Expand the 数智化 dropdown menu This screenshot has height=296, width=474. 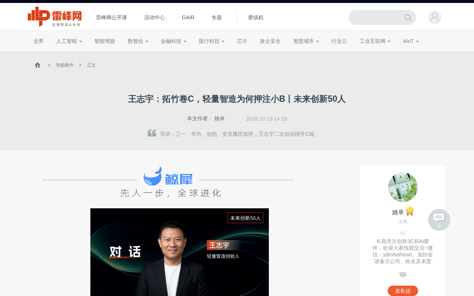138,41
